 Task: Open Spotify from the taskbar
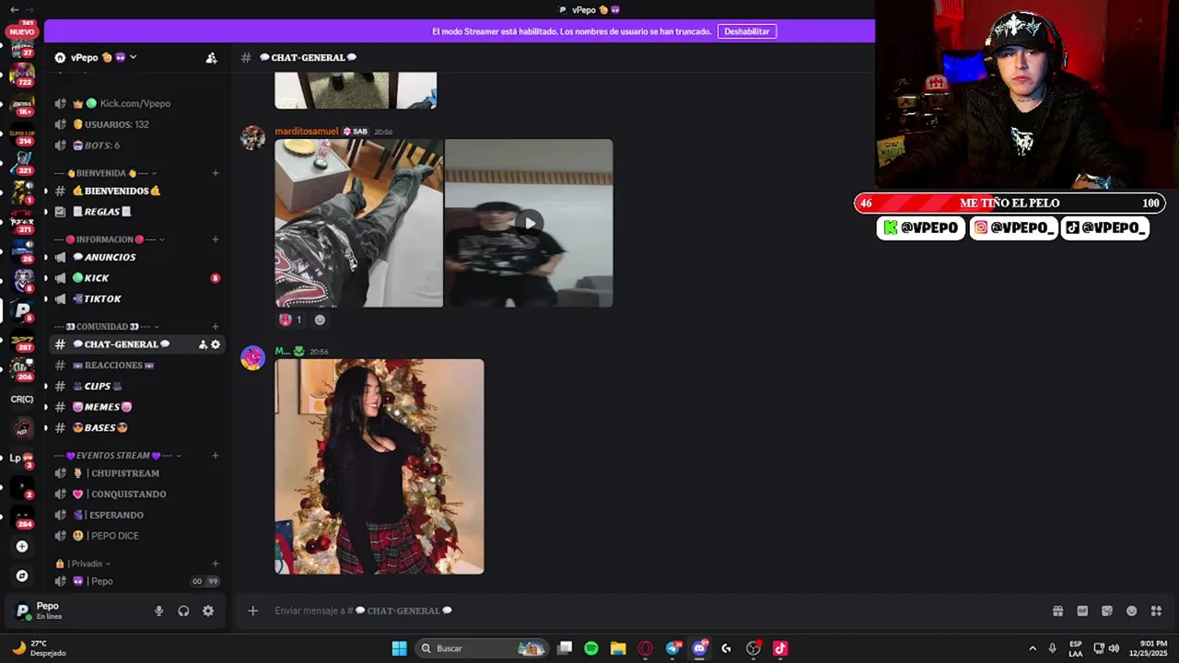point(591,648)
